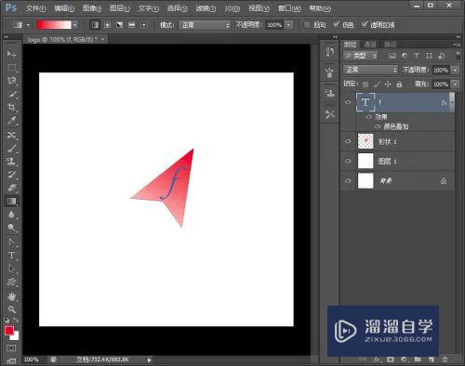Screen dimensions: 465x366
Task: Click the create new layer button
Action: click(x=432, y=359)
